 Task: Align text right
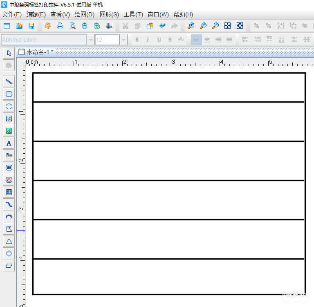(x=218, y=40)
